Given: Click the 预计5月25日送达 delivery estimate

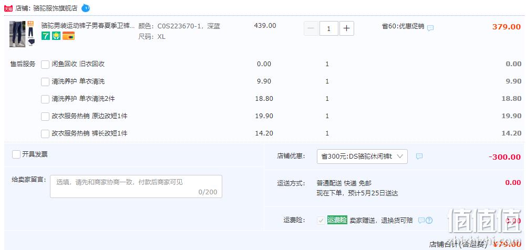Looking at the screenshot, I should (x=373, y=193).
